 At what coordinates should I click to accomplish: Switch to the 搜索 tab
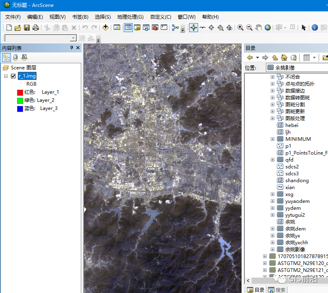[x=276, y=290]
